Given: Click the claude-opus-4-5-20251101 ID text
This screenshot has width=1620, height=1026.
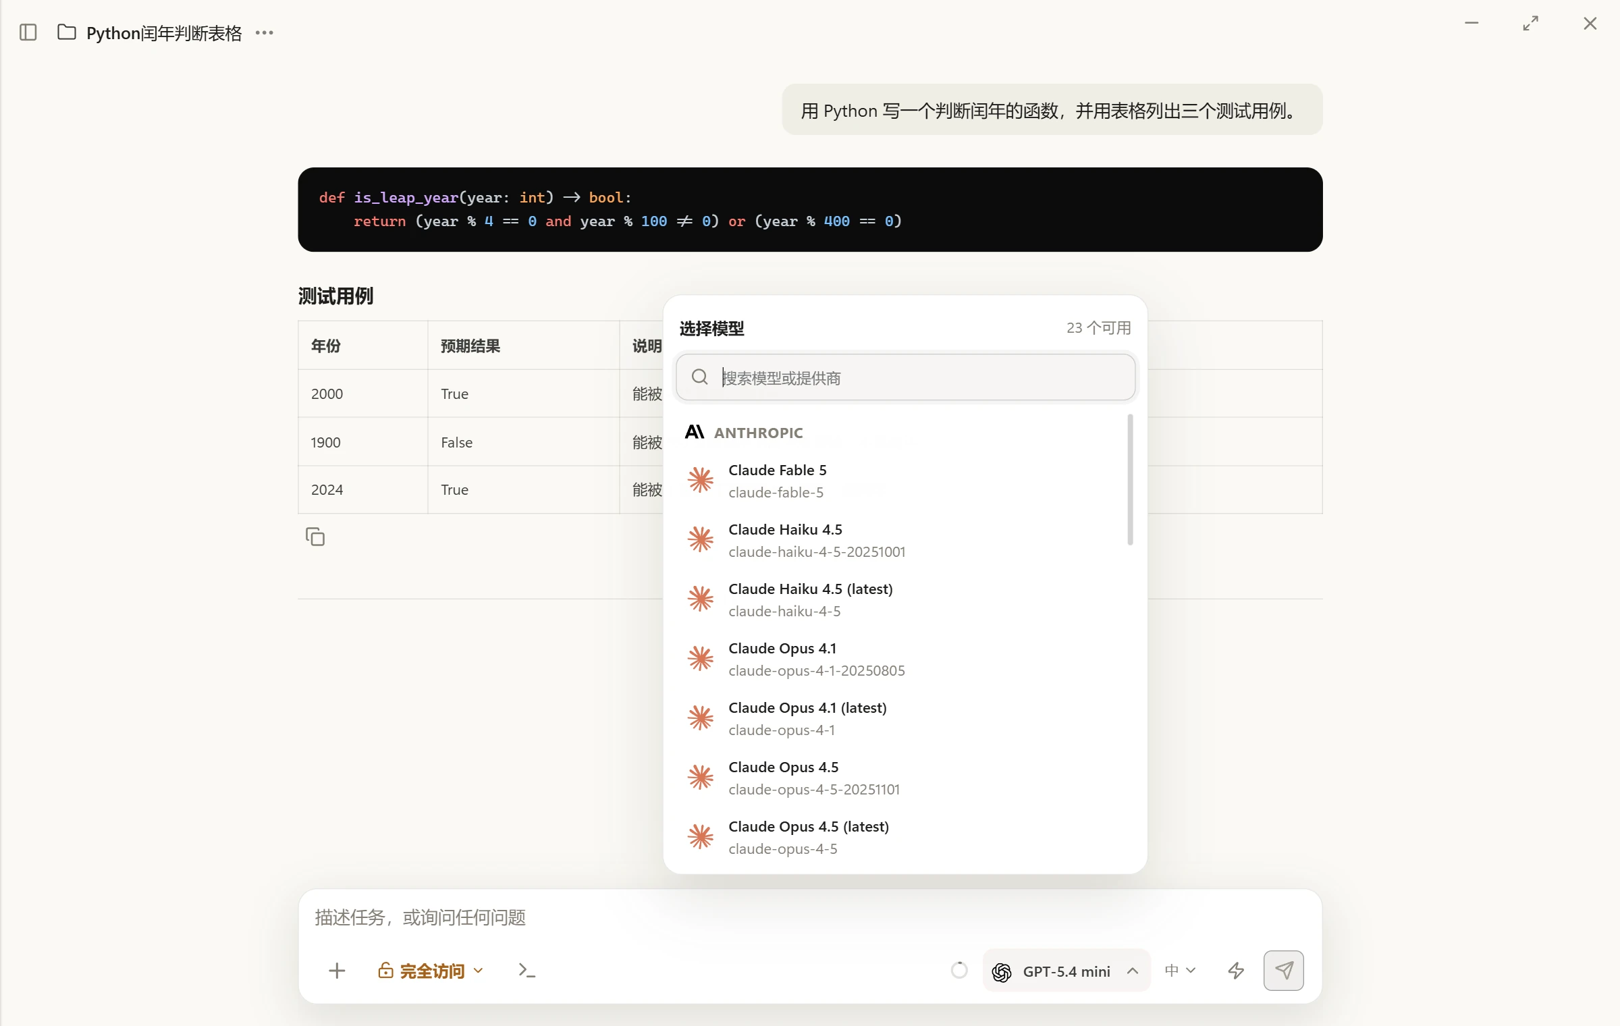Looking at the screenshot, I should (814, 789).
